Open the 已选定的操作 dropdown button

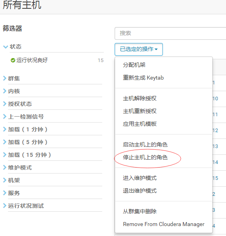[x=139, y=49]
